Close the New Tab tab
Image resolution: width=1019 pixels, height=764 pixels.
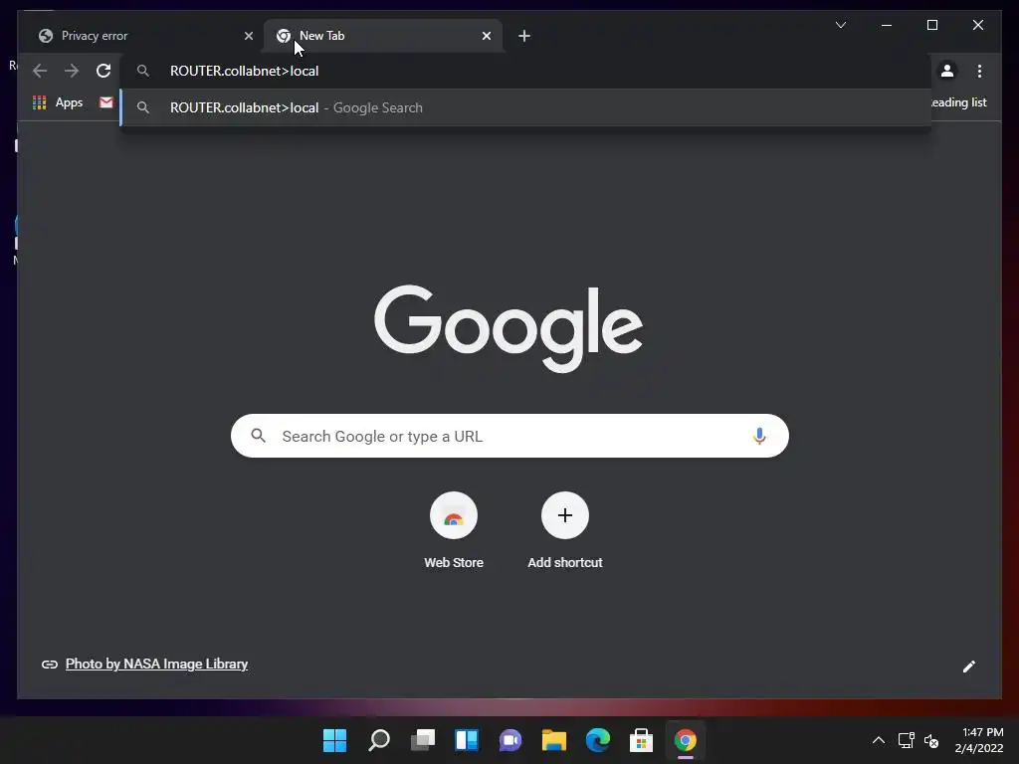(x=486, y=36)
